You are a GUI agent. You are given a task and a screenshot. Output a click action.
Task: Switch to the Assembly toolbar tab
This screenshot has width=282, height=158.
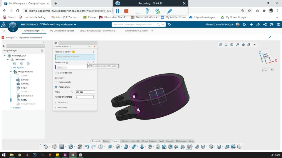click(136, 141)
